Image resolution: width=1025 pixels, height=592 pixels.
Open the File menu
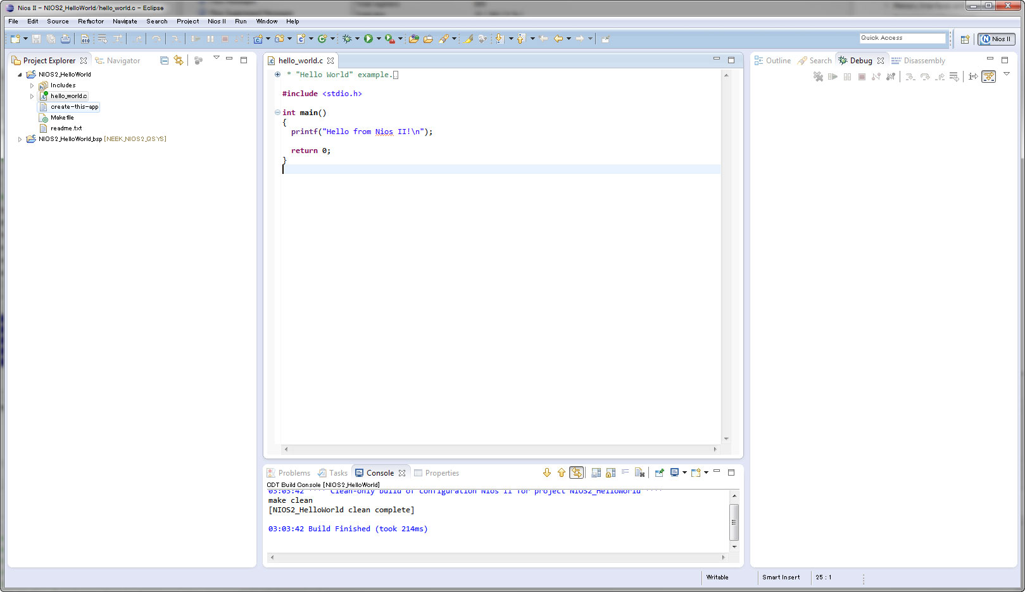pyautogui.click(x=13, y=22)
